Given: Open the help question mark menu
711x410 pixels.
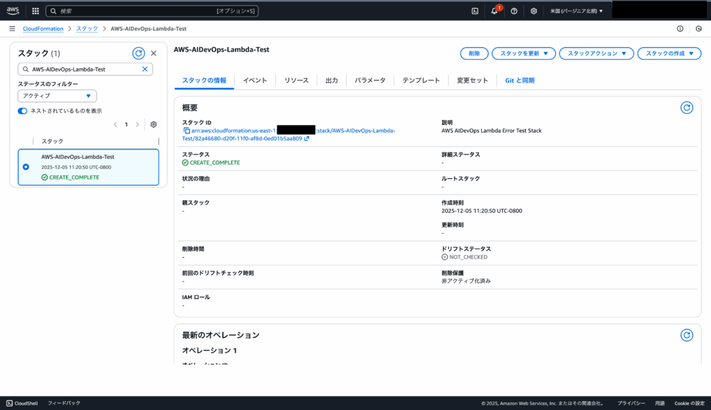Looking at the screenshot, I should point(514,11).
